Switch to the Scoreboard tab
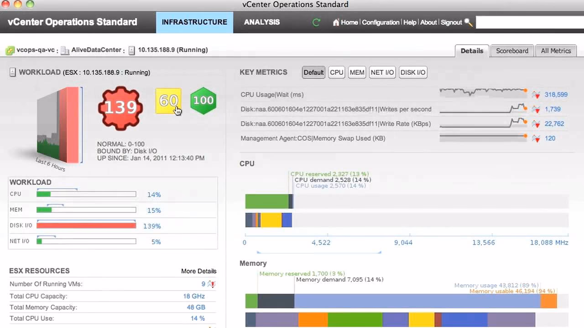 [x=512, y=51]
